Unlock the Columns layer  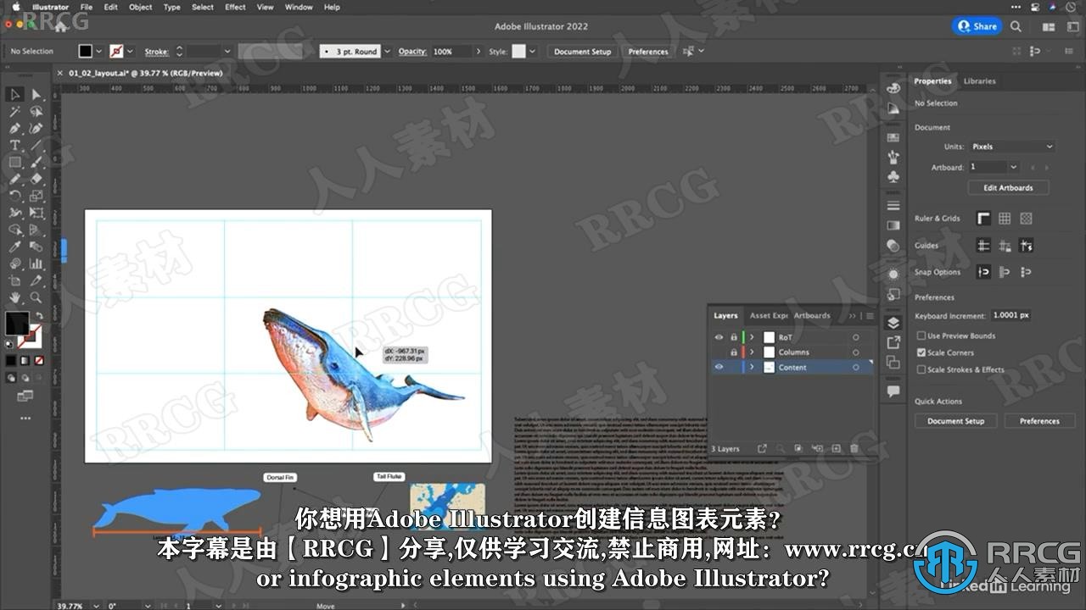pos(734,352)
